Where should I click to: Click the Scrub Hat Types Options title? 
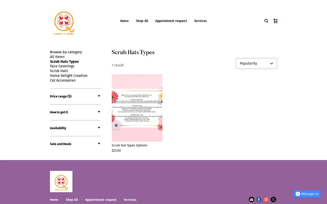tap(129, 146)
